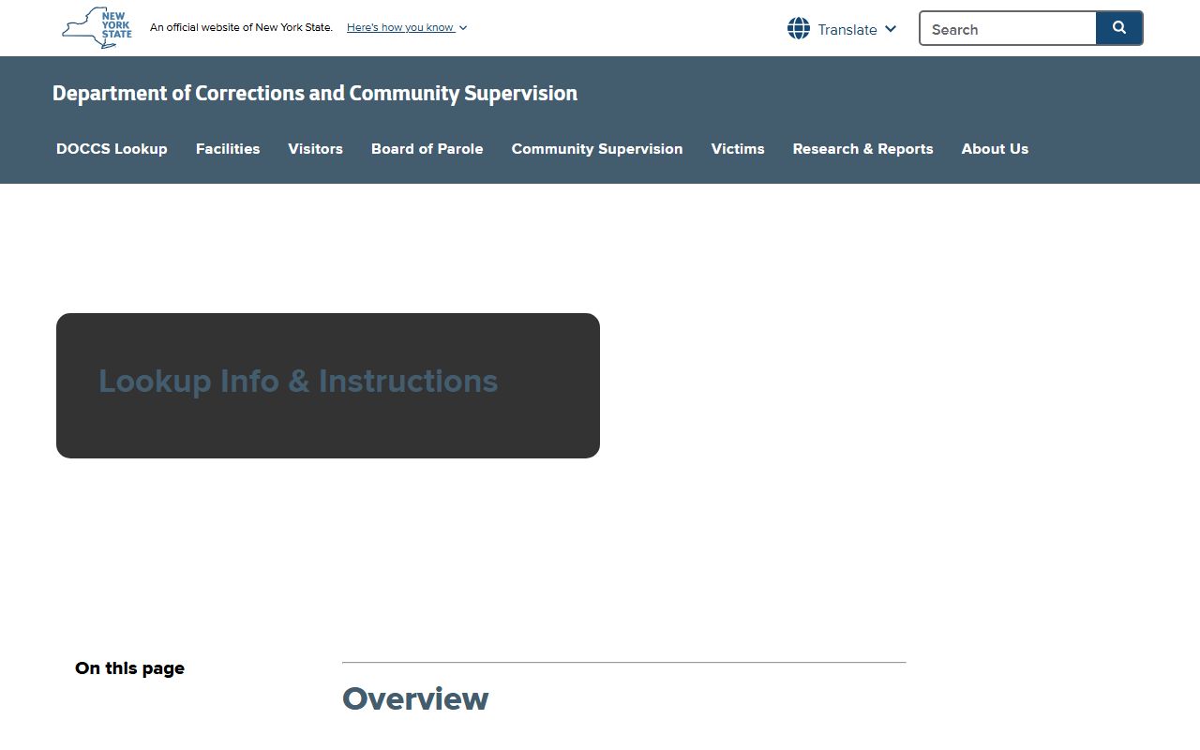Image resolution: width=1200 pixels, height=750 pixels.
Task: Click the globe Translate icon
Action: [799, 28]
